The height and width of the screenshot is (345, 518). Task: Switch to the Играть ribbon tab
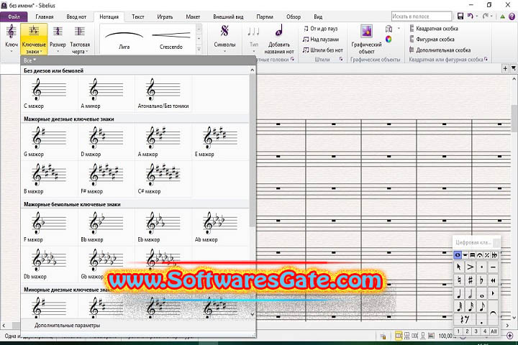(x=165, y=17)
